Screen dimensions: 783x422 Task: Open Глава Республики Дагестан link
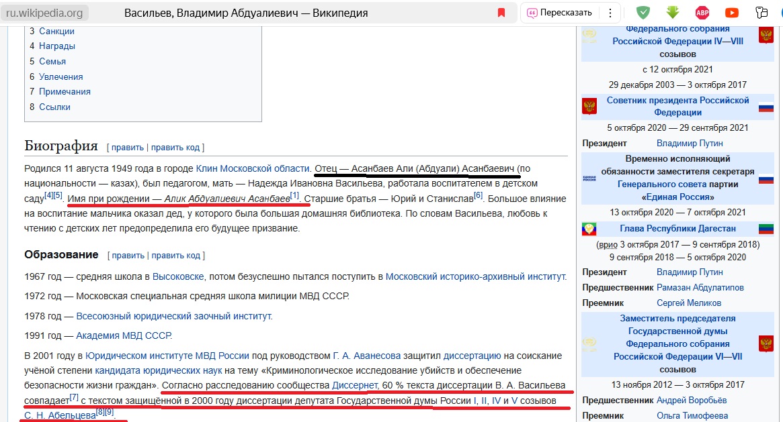pos(677,229)
